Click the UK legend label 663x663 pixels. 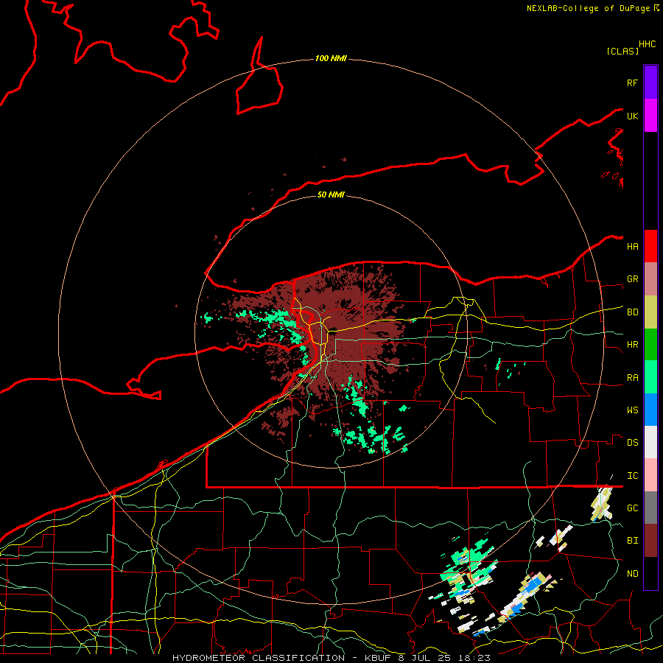coord(632,116)
